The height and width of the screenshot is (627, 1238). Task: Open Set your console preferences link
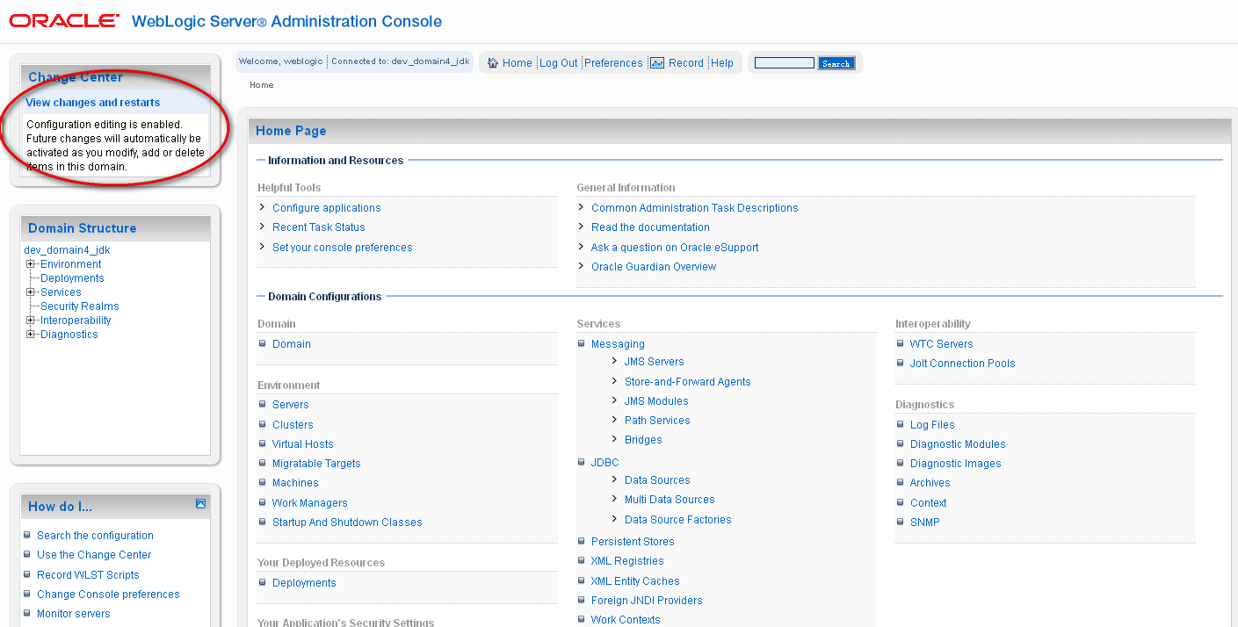point(343,248)
